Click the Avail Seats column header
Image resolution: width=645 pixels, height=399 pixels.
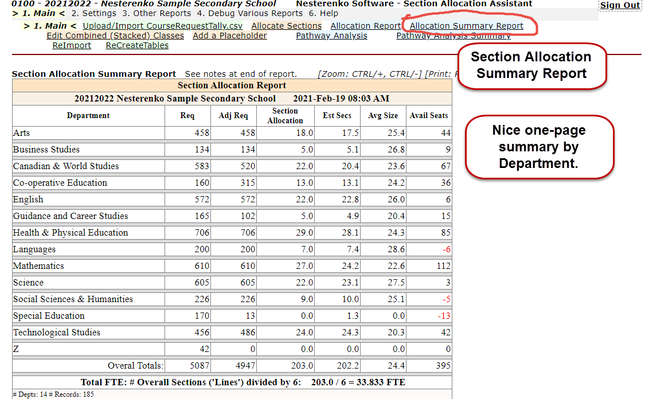(428, 116)
